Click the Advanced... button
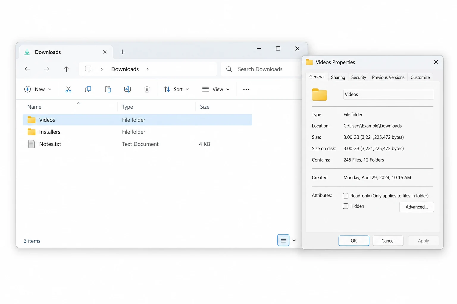The width and height of the screenshot is (457, 304). [417, 207]
